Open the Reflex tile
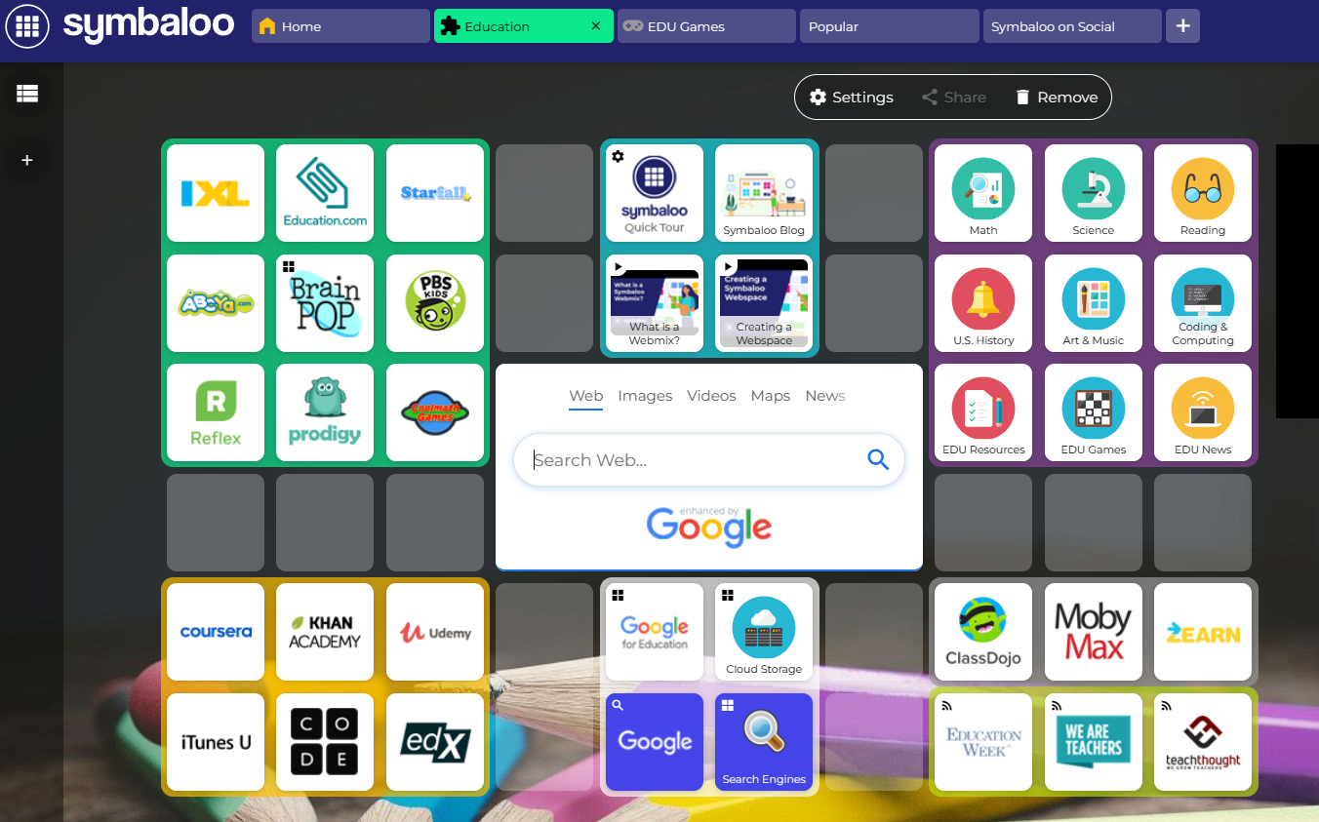Viewport: 1319px width, 822px height. pos(216,412)
